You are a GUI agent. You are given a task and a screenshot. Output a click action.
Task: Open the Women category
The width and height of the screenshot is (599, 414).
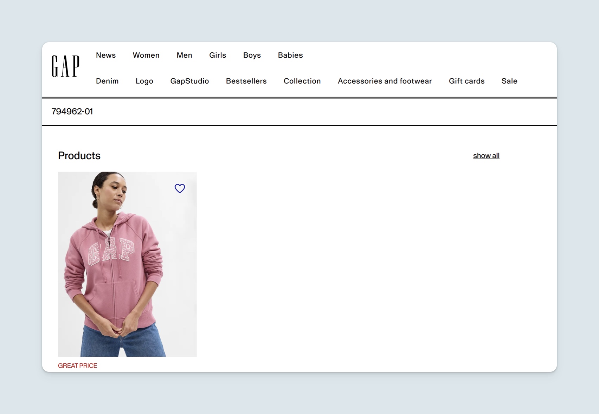coord(146,55)
